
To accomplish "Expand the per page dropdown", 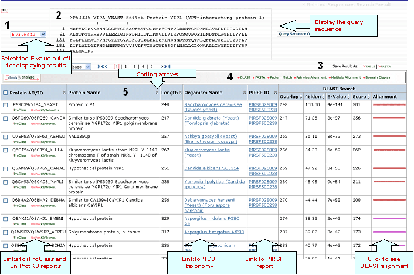I will (87, 67).
